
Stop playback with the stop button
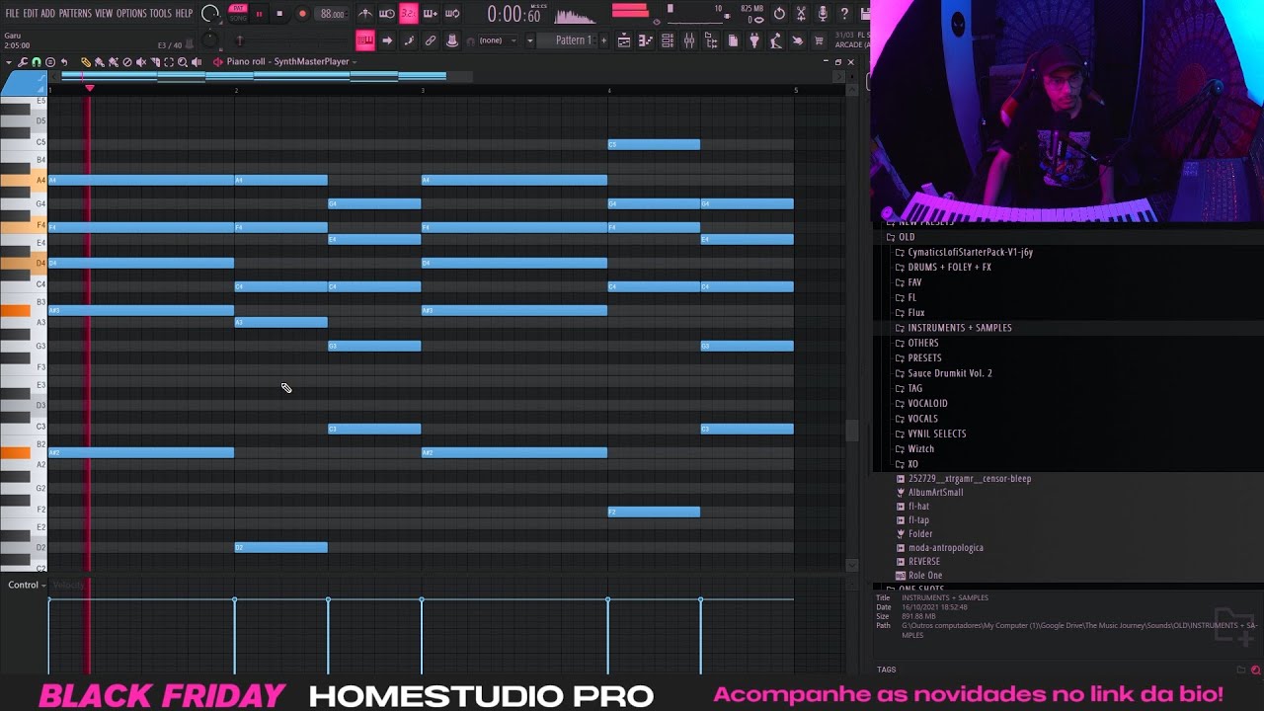coord(279,14)
